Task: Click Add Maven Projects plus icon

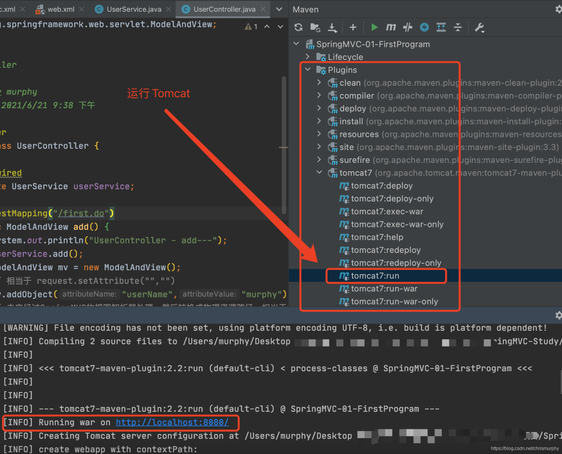Action: click(353, 27)
